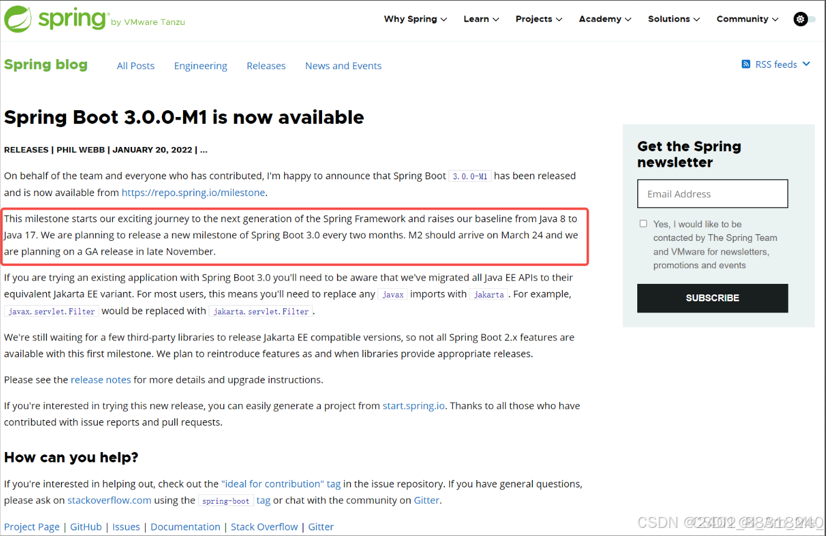Toggle the dark mode theme switch
826x536 pixels.
pyautogui.click(x=804, y=19)
